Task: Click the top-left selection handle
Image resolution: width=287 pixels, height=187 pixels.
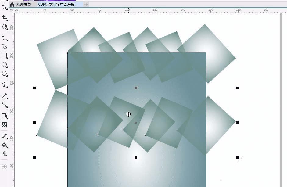Action: pyautogui.click(x=34, y=88)
